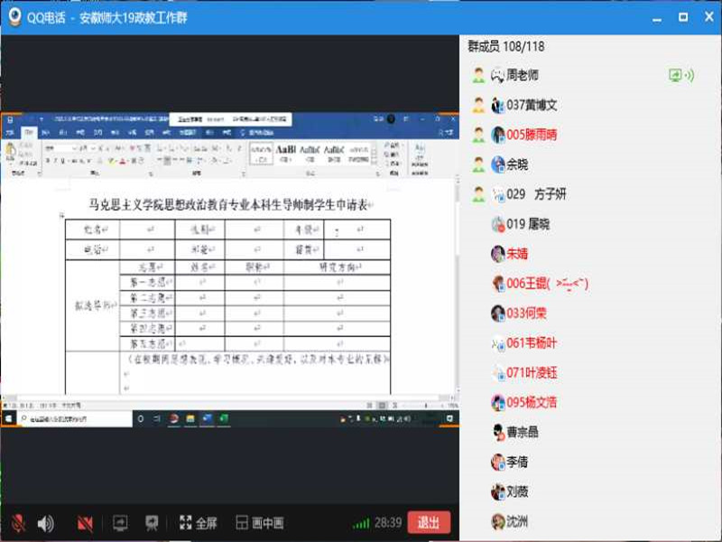The height and width of the screenshot is (542, 722).
Task: Check the green signal strength bars
Action: click(361, 523)
